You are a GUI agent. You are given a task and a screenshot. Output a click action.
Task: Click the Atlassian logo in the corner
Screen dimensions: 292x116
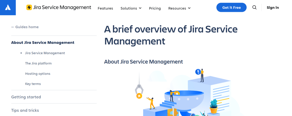point(8,8)
